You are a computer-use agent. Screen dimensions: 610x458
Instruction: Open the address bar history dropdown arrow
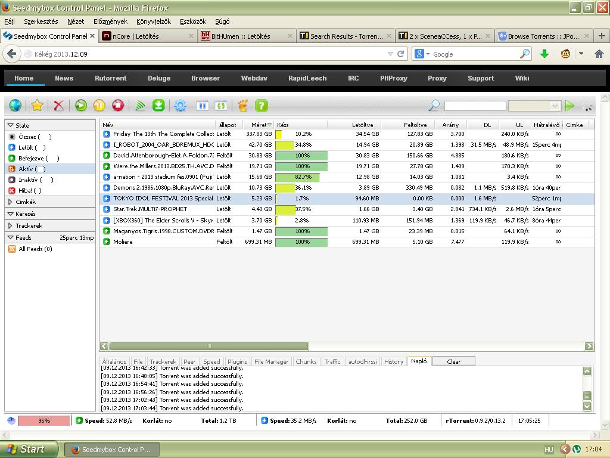coord(390,54)
